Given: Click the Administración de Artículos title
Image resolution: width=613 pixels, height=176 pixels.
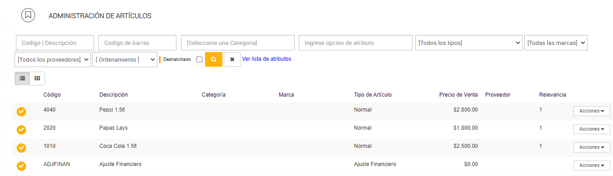Looking at the screenshot, I should pos(100,16).
